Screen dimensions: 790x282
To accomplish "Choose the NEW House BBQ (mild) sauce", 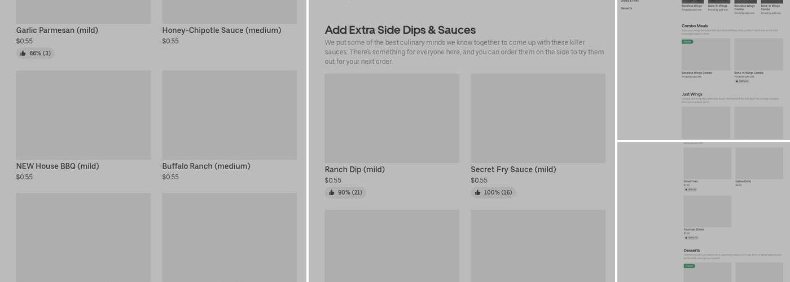I will tap(58, 166).
